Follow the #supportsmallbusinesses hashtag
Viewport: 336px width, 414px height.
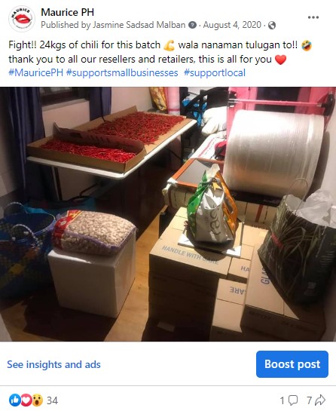point(122,72)
